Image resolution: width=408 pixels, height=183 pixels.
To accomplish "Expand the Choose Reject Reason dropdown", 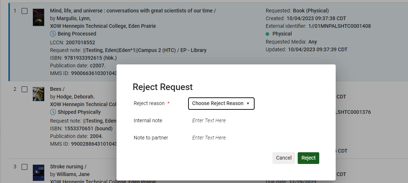I will (x=221, y=104).
